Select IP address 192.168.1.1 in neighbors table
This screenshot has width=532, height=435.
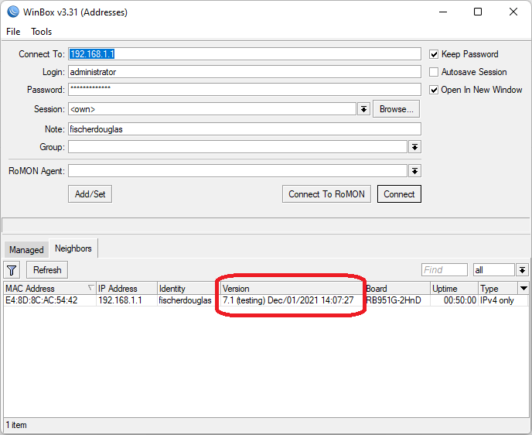(x=127, y=300)
